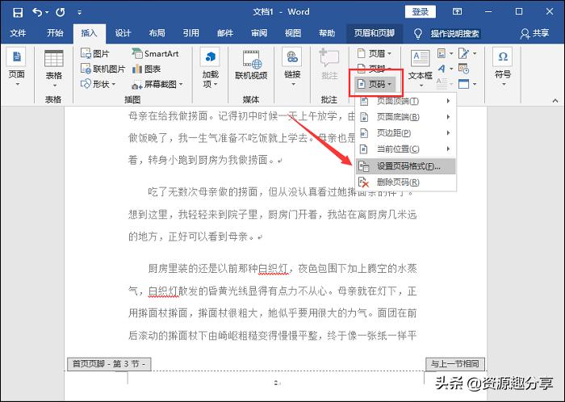The height and width of the screenshot is (402, 565).
Task: Select the 插入 ribbon tab
Action: point(89,33)
